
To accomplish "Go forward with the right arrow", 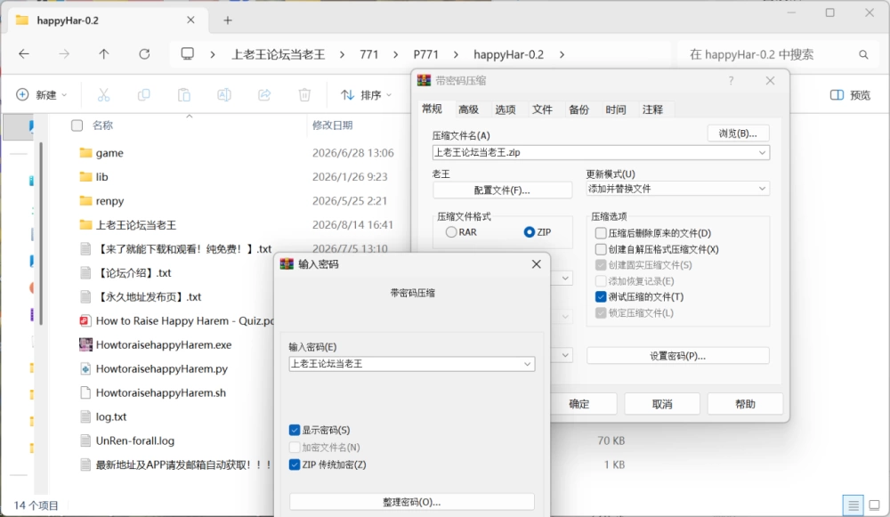I will [x=64, y=54].
